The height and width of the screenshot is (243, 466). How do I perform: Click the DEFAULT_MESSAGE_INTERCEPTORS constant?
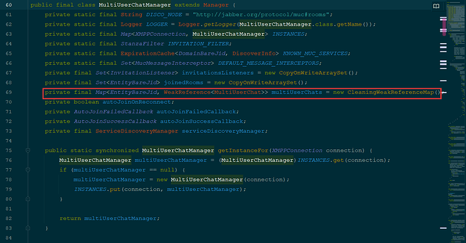point(268,63)
